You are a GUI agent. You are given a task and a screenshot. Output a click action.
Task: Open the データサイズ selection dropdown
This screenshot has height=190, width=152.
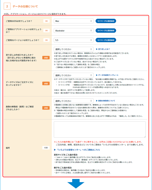point(73,75)
